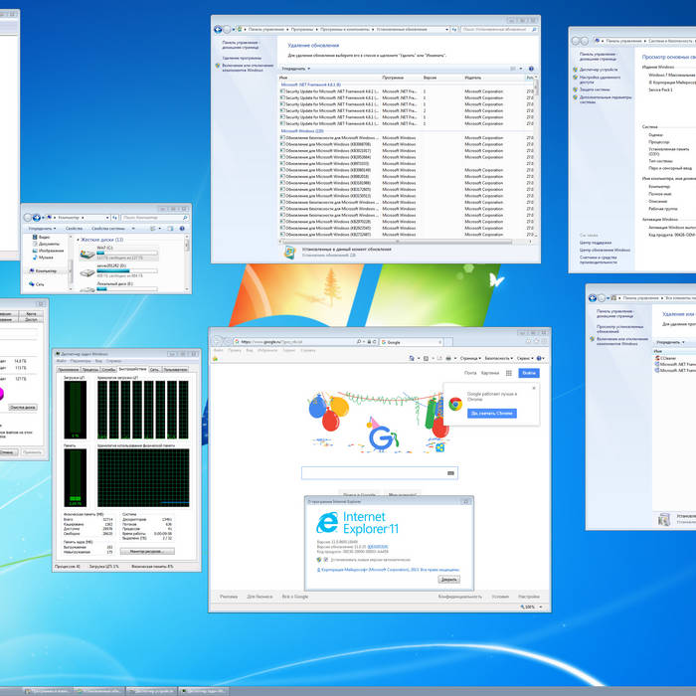The height and width of the screenshot is (696, 696).
Task: Click the Chrome logo in the promo popup
Action: (x=455, y=404)
